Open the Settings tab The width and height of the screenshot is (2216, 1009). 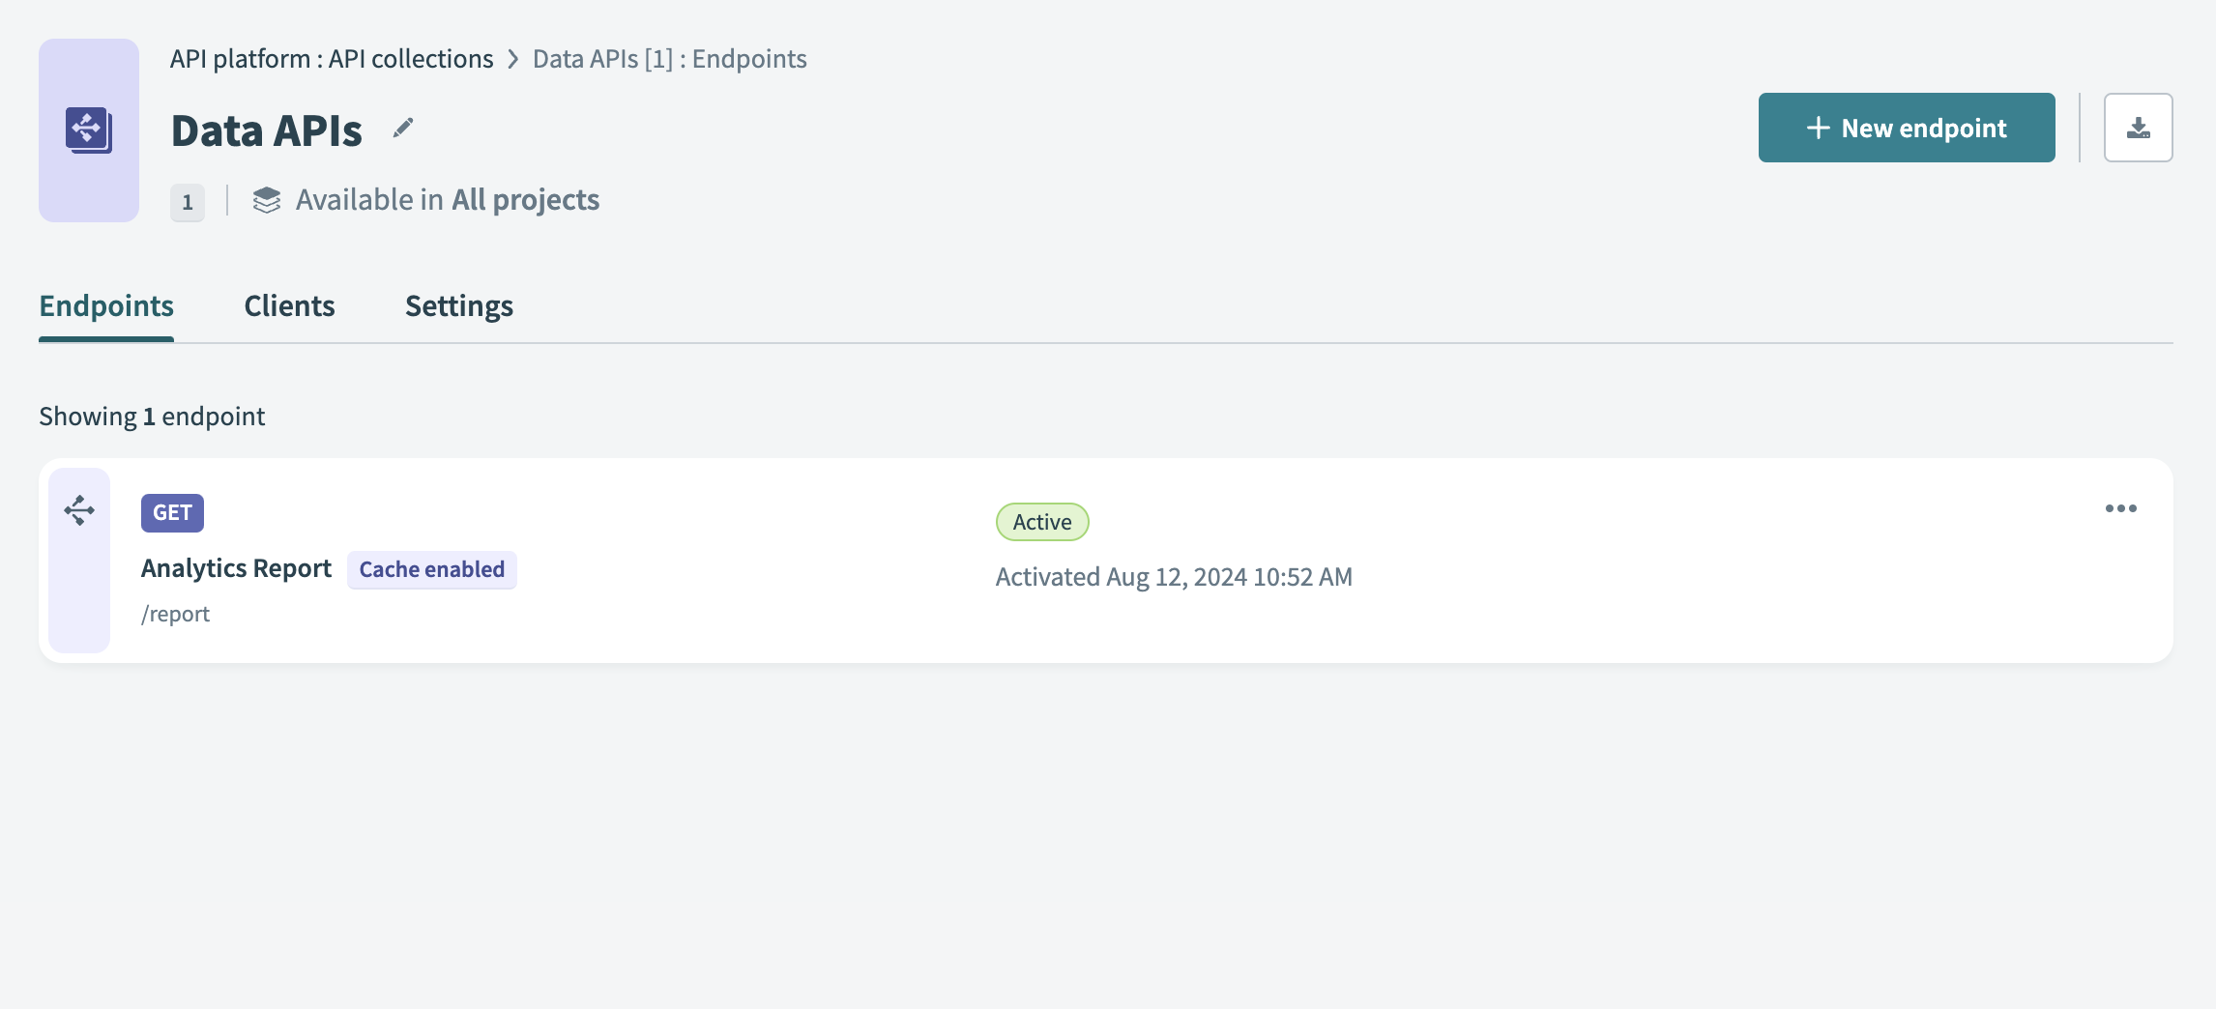[459, 305]
